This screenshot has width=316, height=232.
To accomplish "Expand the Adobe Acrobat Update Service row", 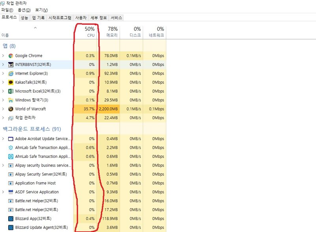I will tap(3, 138).
